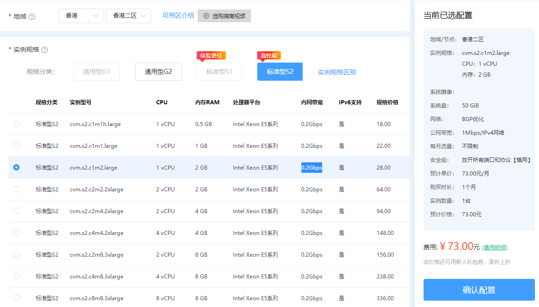Select radio for cvm.s2.c2m4.2xlarge
Image resolution: width=539 pixels, height=307 pixels.
click(x=16, y=211)
